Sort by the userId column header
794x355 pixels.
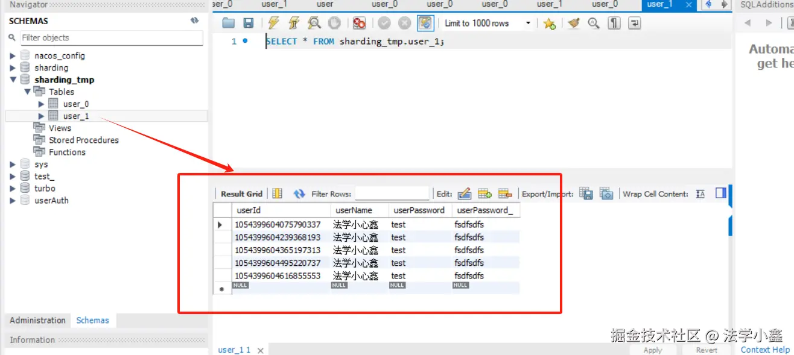click(x=281, y=210)
